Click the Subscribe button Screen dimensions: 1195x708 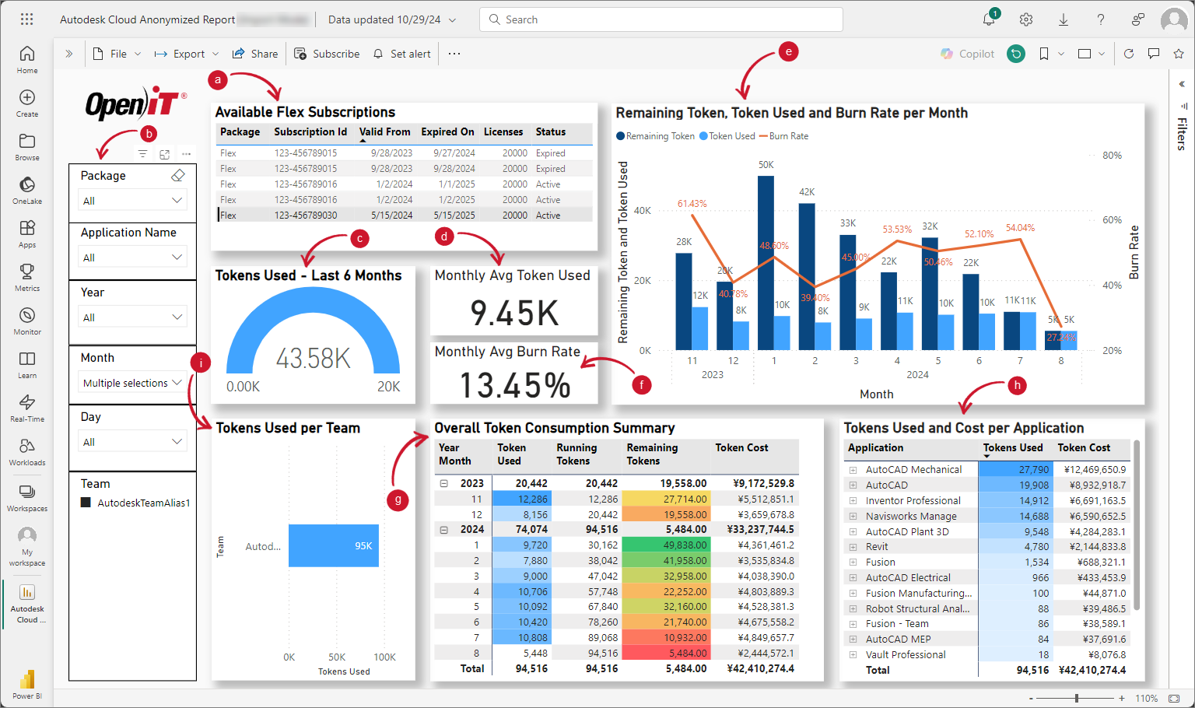[x=327, y=54]
